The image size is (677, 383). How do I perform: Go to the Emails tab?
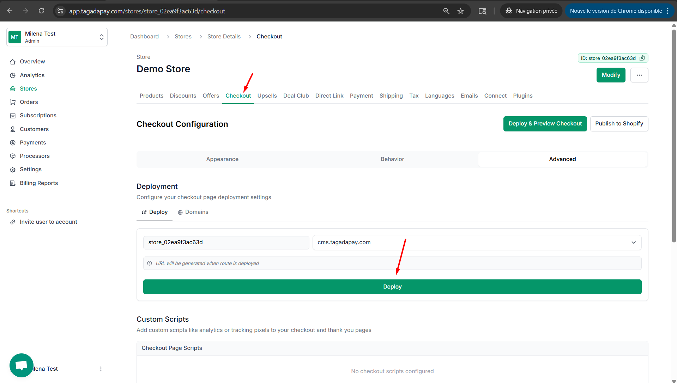coord(469,96)
